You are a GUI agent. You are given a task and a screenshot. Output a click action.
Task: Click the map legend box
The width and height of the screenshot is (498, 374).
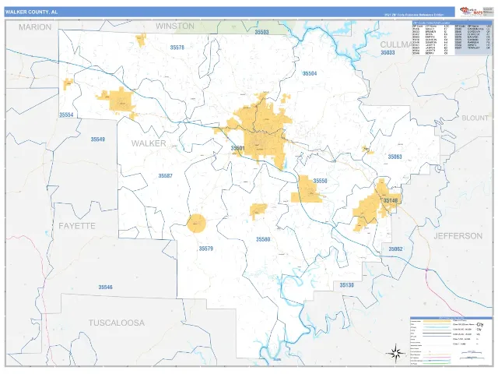tap(451, 341)
